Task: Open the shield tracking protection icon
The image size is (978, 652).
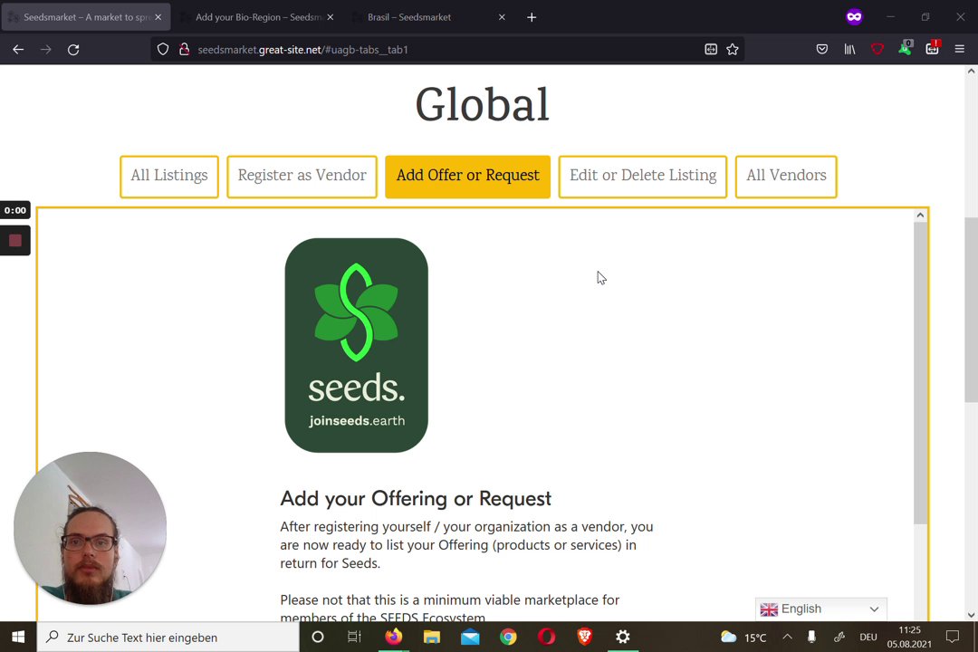Action: click(x=163, y=49)
